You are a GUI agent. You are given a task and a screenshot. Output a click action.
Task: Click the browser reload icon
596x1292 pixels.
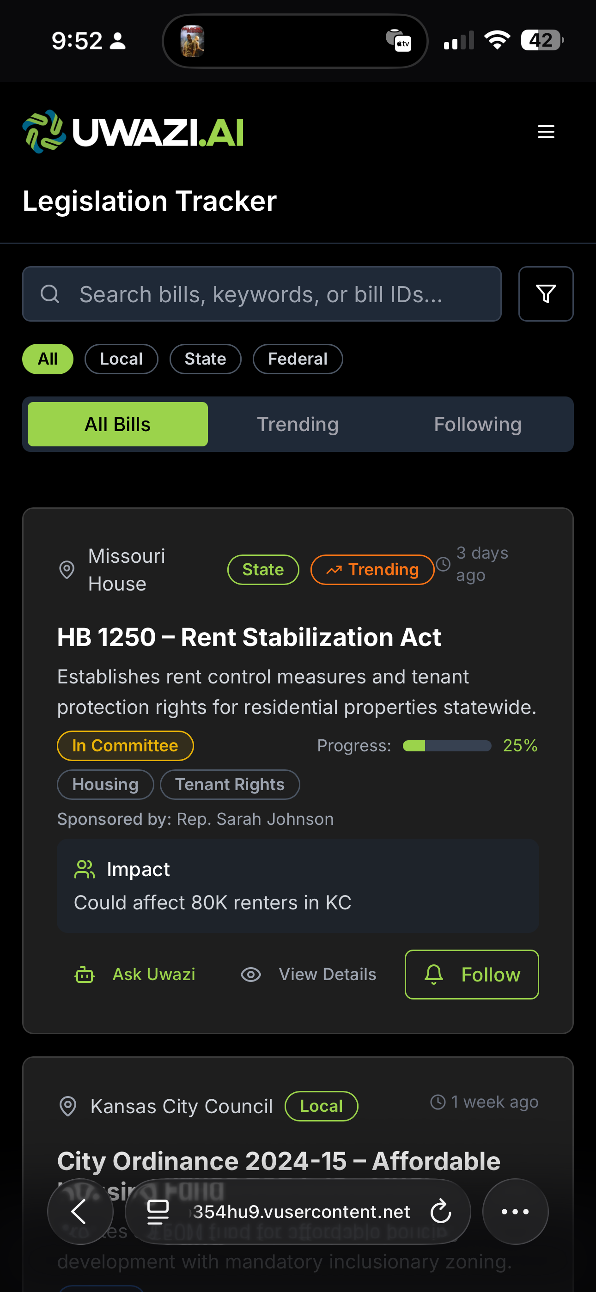[x=440, y=1212]
